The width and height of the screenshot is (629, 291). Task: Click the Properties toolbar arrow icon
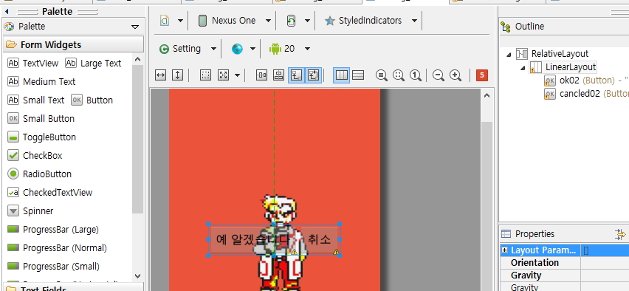click(x=621, y=234)
